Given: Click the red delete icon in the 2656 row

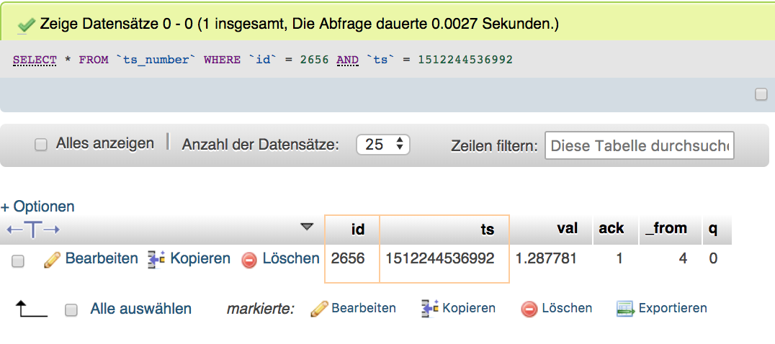Looking at the screenshot, I should (x=250, y=260).
